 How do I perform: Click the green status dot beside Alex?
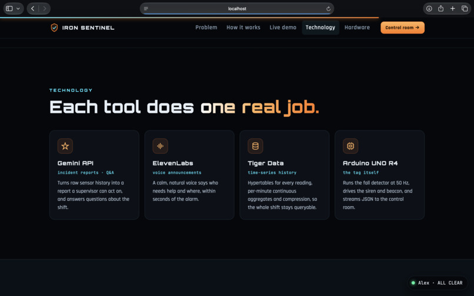[413, 282]
